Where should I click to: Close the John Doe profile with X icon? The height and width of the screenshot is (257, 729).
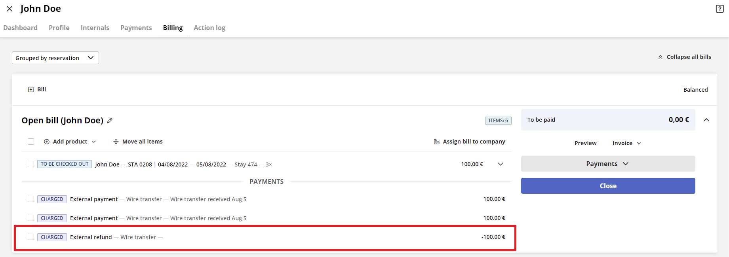10,9
